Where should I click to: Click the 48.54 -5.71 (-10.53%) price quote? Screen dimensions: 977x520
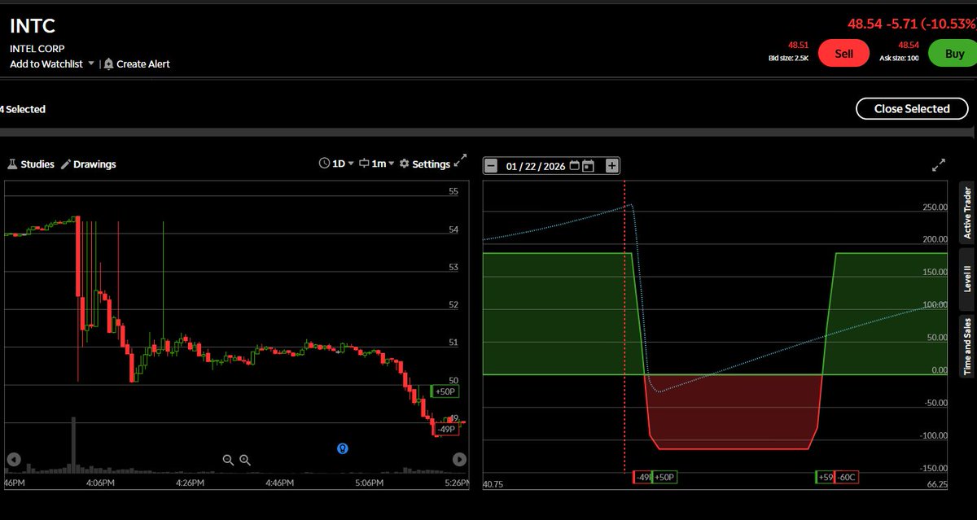912,24
